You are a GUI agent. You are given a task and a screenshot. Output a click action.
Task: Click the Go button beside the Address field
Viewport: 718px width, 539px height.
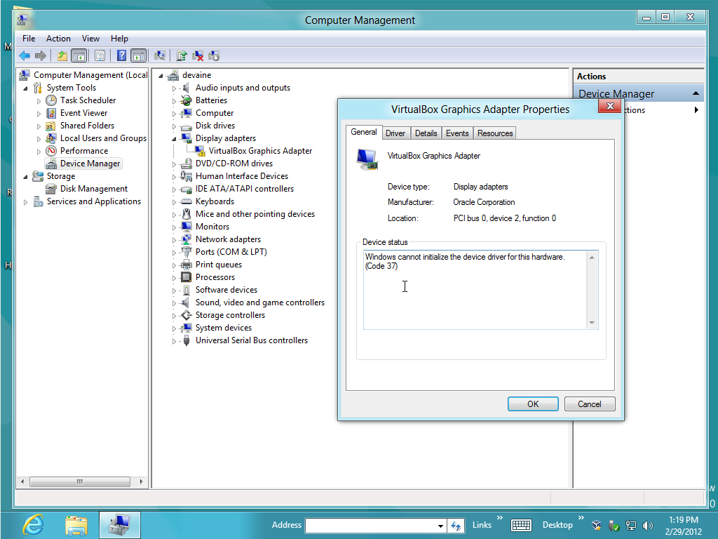pos(456,526)
